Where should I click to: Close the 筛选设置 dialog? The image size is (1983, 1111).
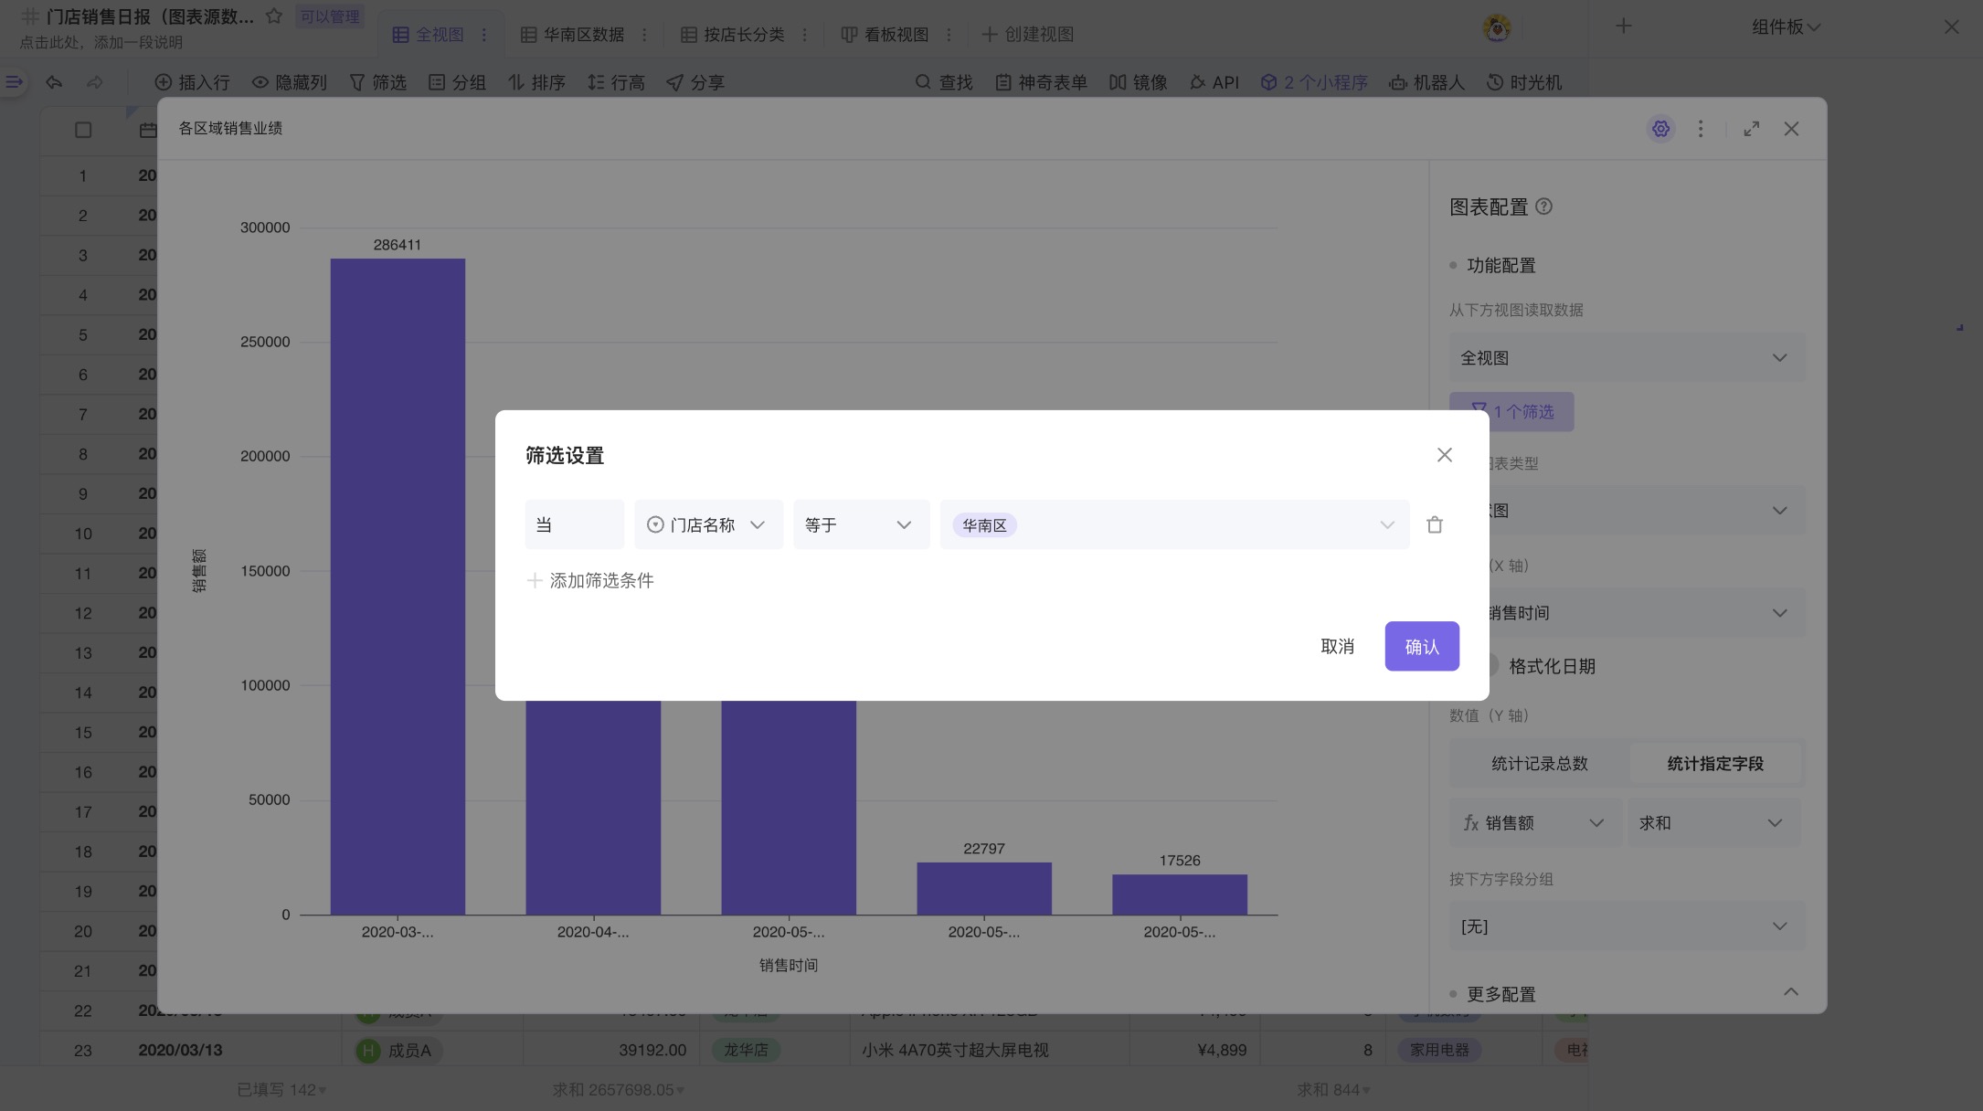point(1444,455)
